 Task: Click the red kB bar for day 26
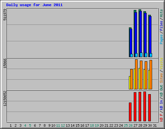click(x=130, y=112)
